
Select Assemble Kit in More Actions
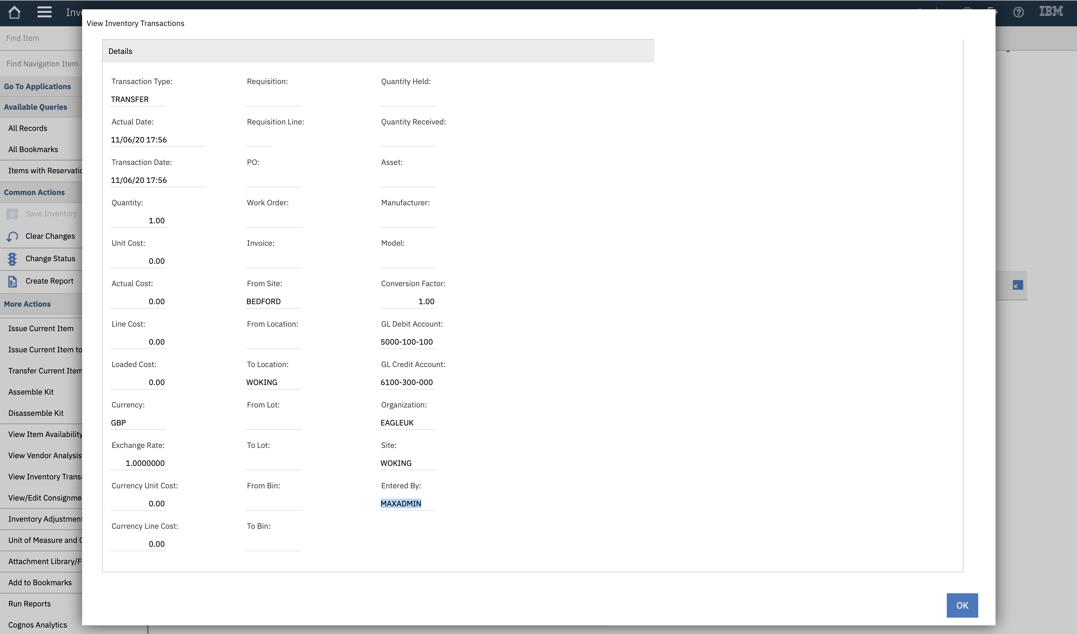pyautogui.click(x=31, y=392)
